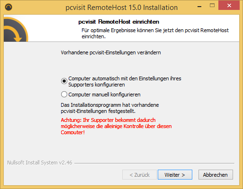Viewport: 243px width, 189px height.
Task: Click the 'pcvisit RemoteHost 15.0 Installation' title bar
Action: pyautogui.click(x=122, y=8)
